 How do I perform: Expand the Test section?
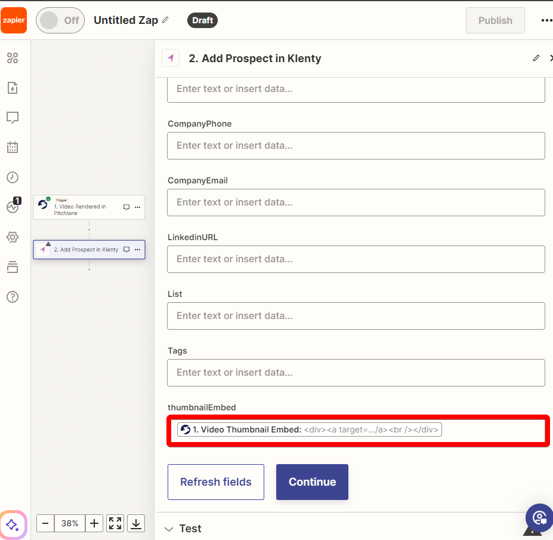[183, 529]
